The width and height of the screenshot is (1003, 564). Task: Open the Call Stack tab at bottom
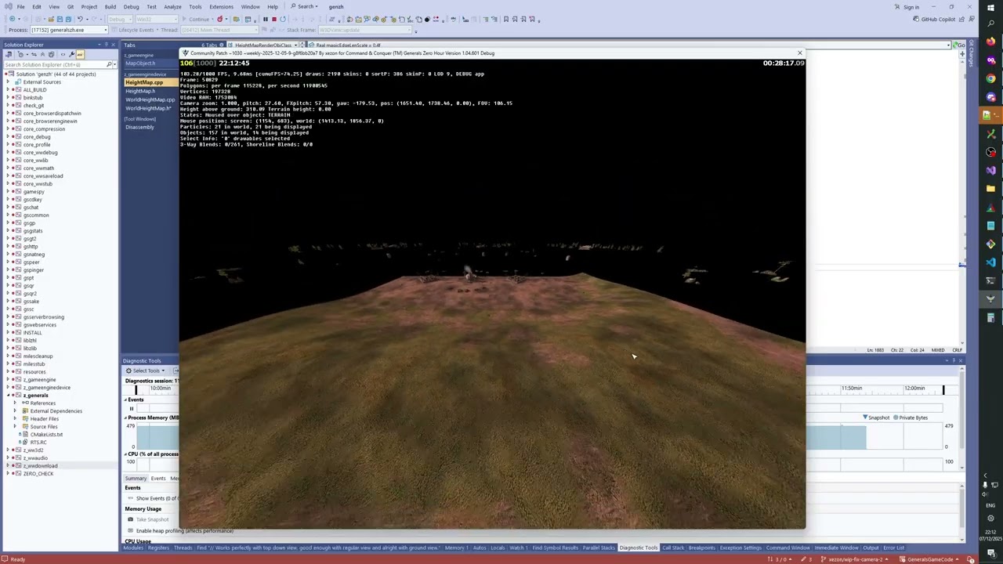673,548
